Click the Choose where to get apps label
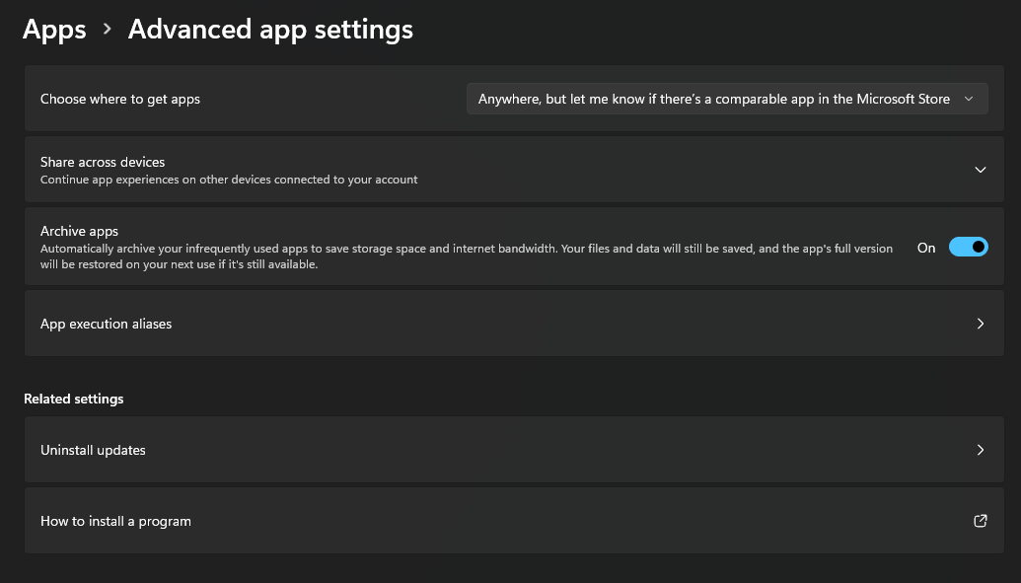 click(x=120, y=99)
